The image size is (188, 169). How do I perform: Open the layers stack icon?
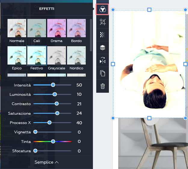pyautogui.click(x=103, y=48)
